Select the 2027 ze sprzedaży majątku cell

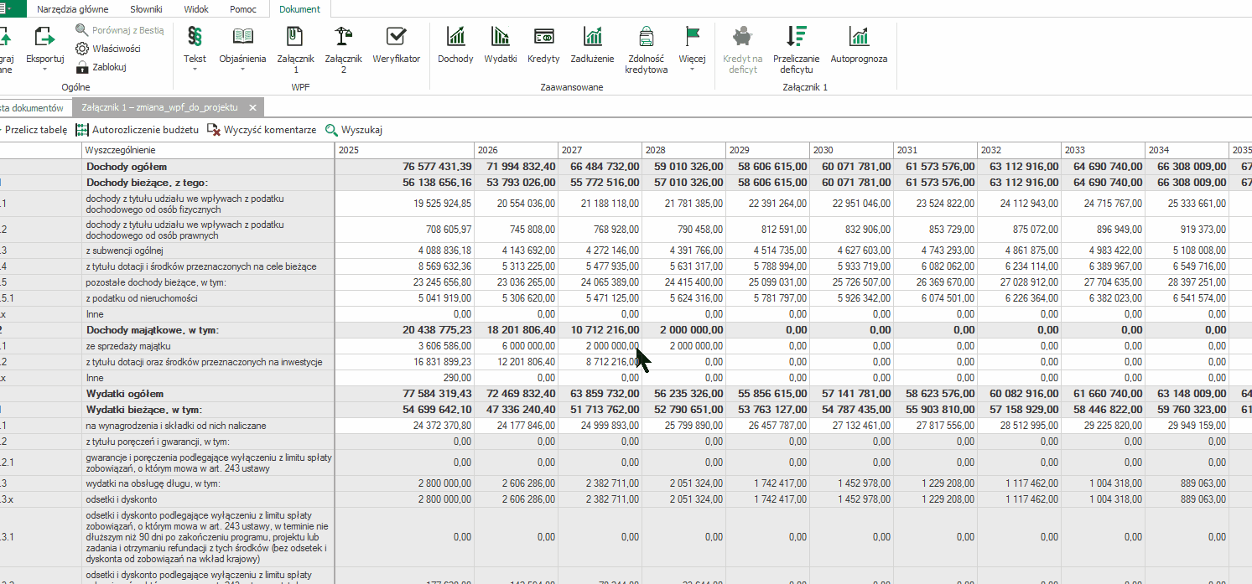[x=600, y=346]
